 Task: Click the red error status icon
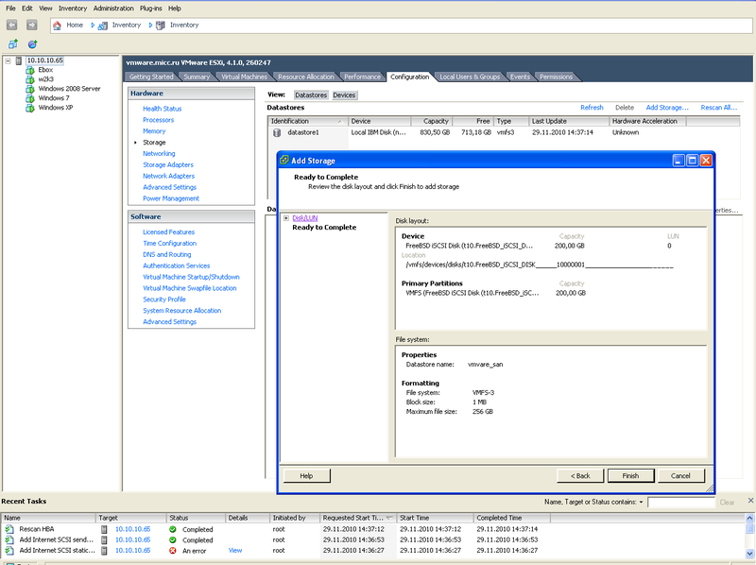click(173, 550)
